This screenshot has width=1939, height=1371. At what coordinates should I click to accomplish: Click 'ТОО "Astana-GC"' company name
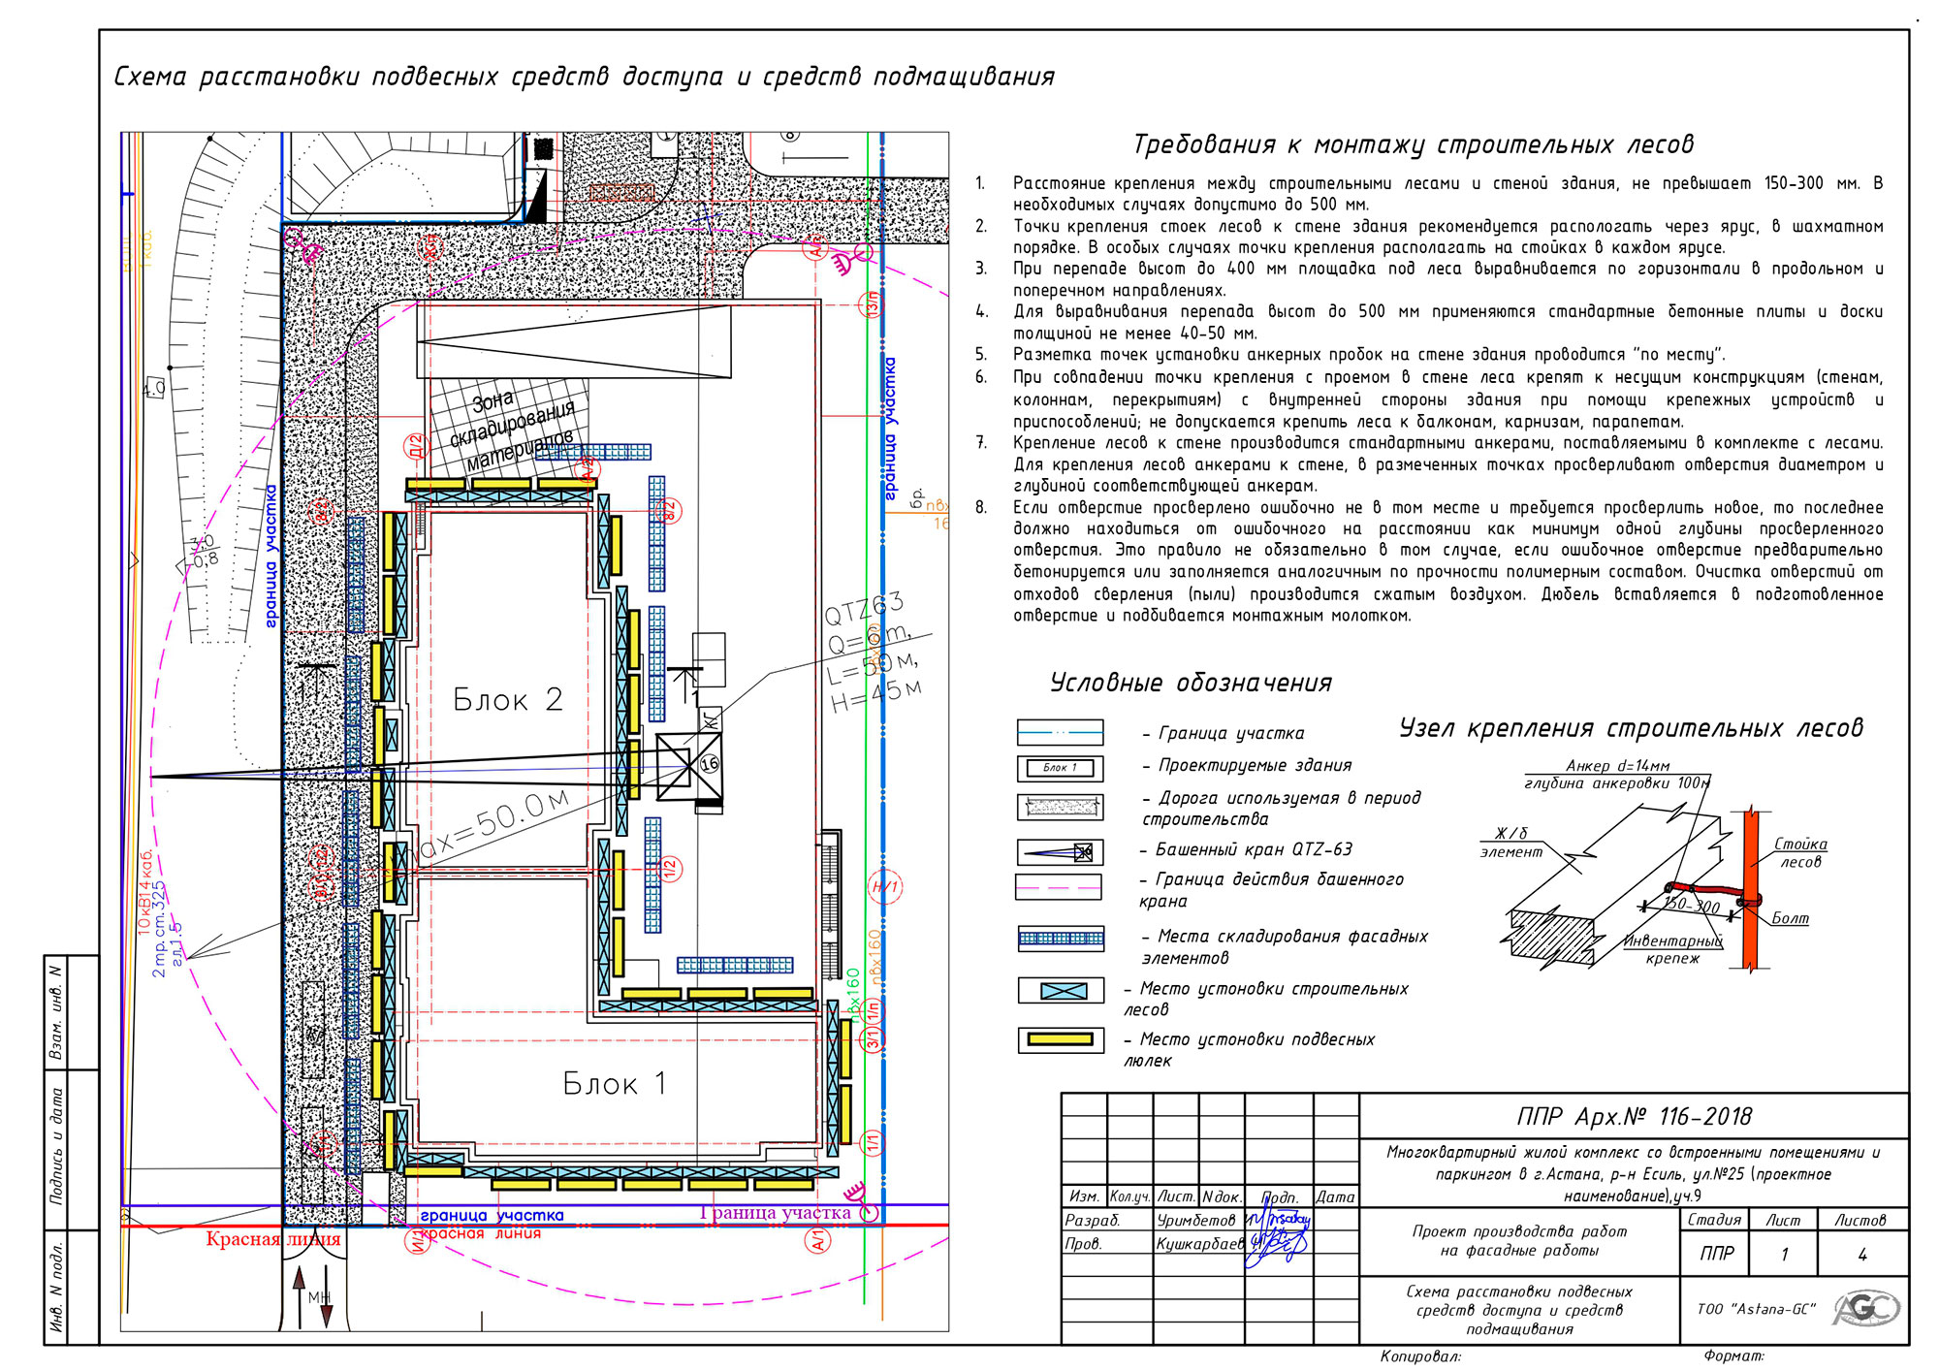click(1756, 1309)
